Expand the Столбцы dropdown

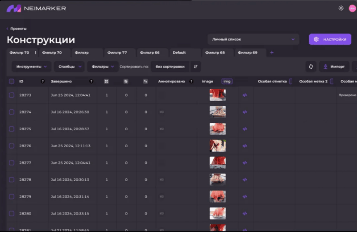coord(69,66)
